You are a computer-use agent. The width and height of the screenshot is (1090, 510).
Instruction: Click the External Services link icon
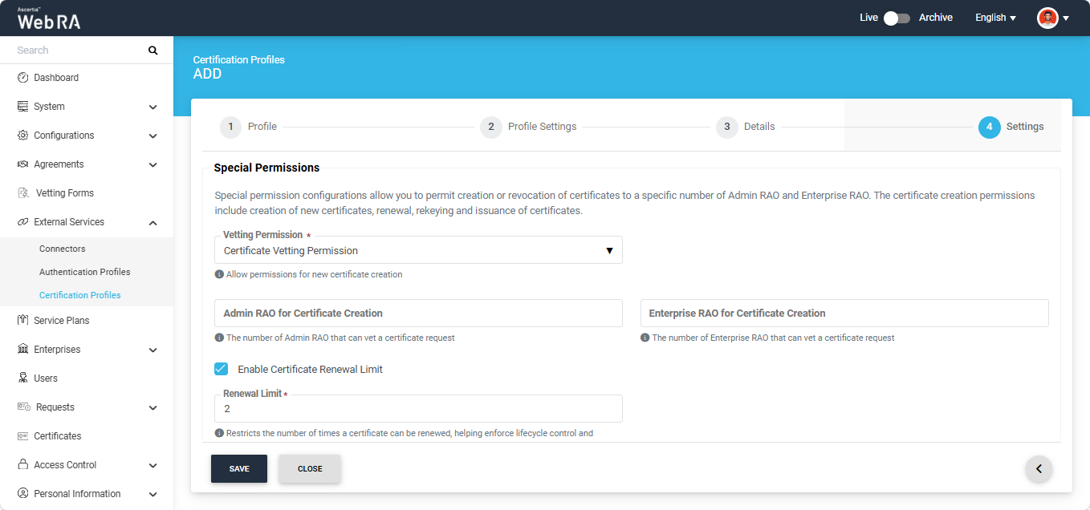(23, 222)
